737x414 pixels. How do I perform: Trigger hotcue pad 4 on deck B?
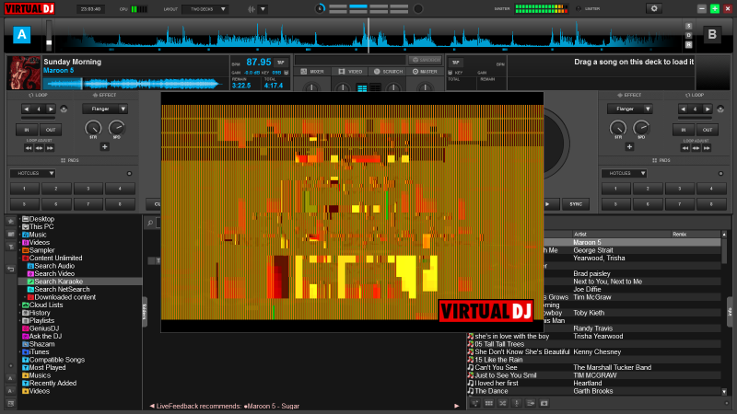click(x=711, y=189)
